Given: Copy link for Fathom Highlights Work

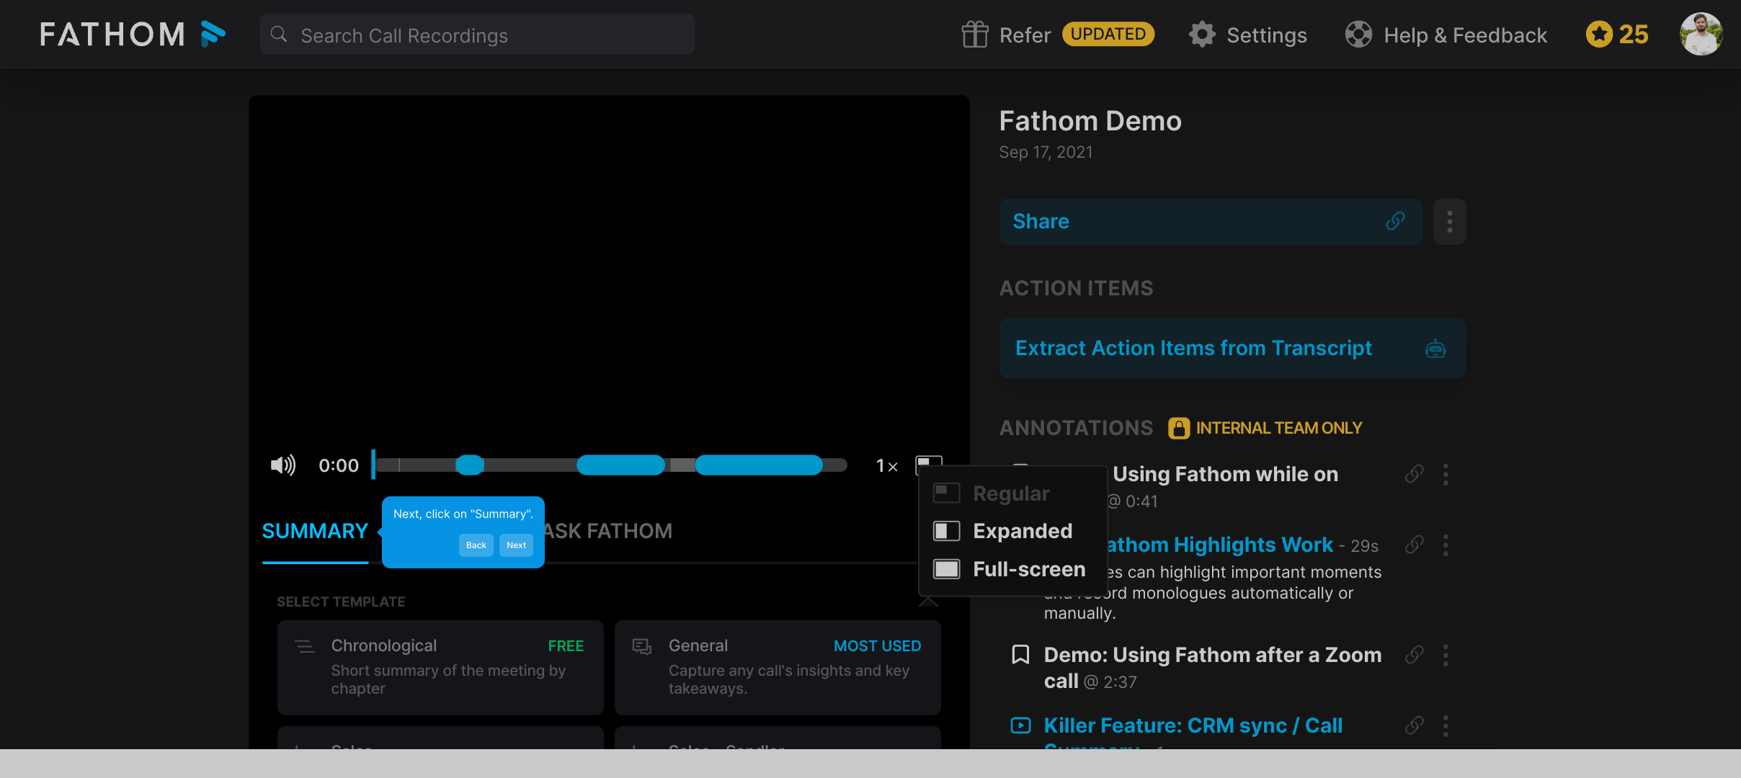Looking at the screenshot, I should (x=1415, y=545).
